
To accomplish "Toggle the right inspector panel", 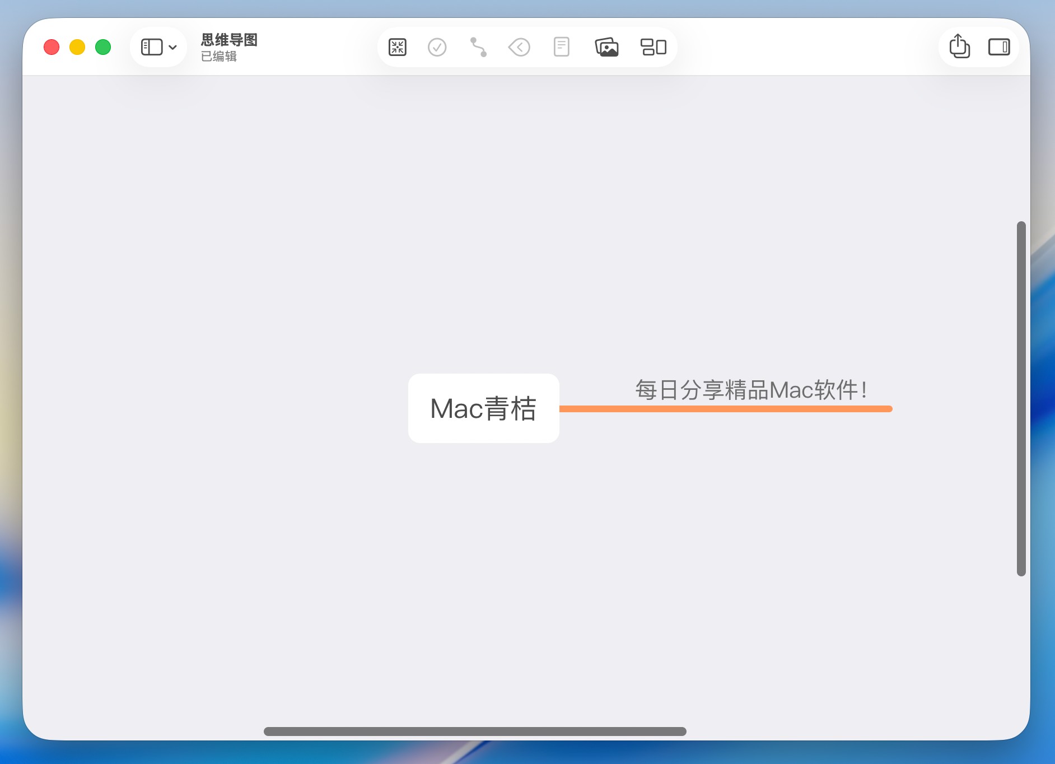I will (998, 47).
